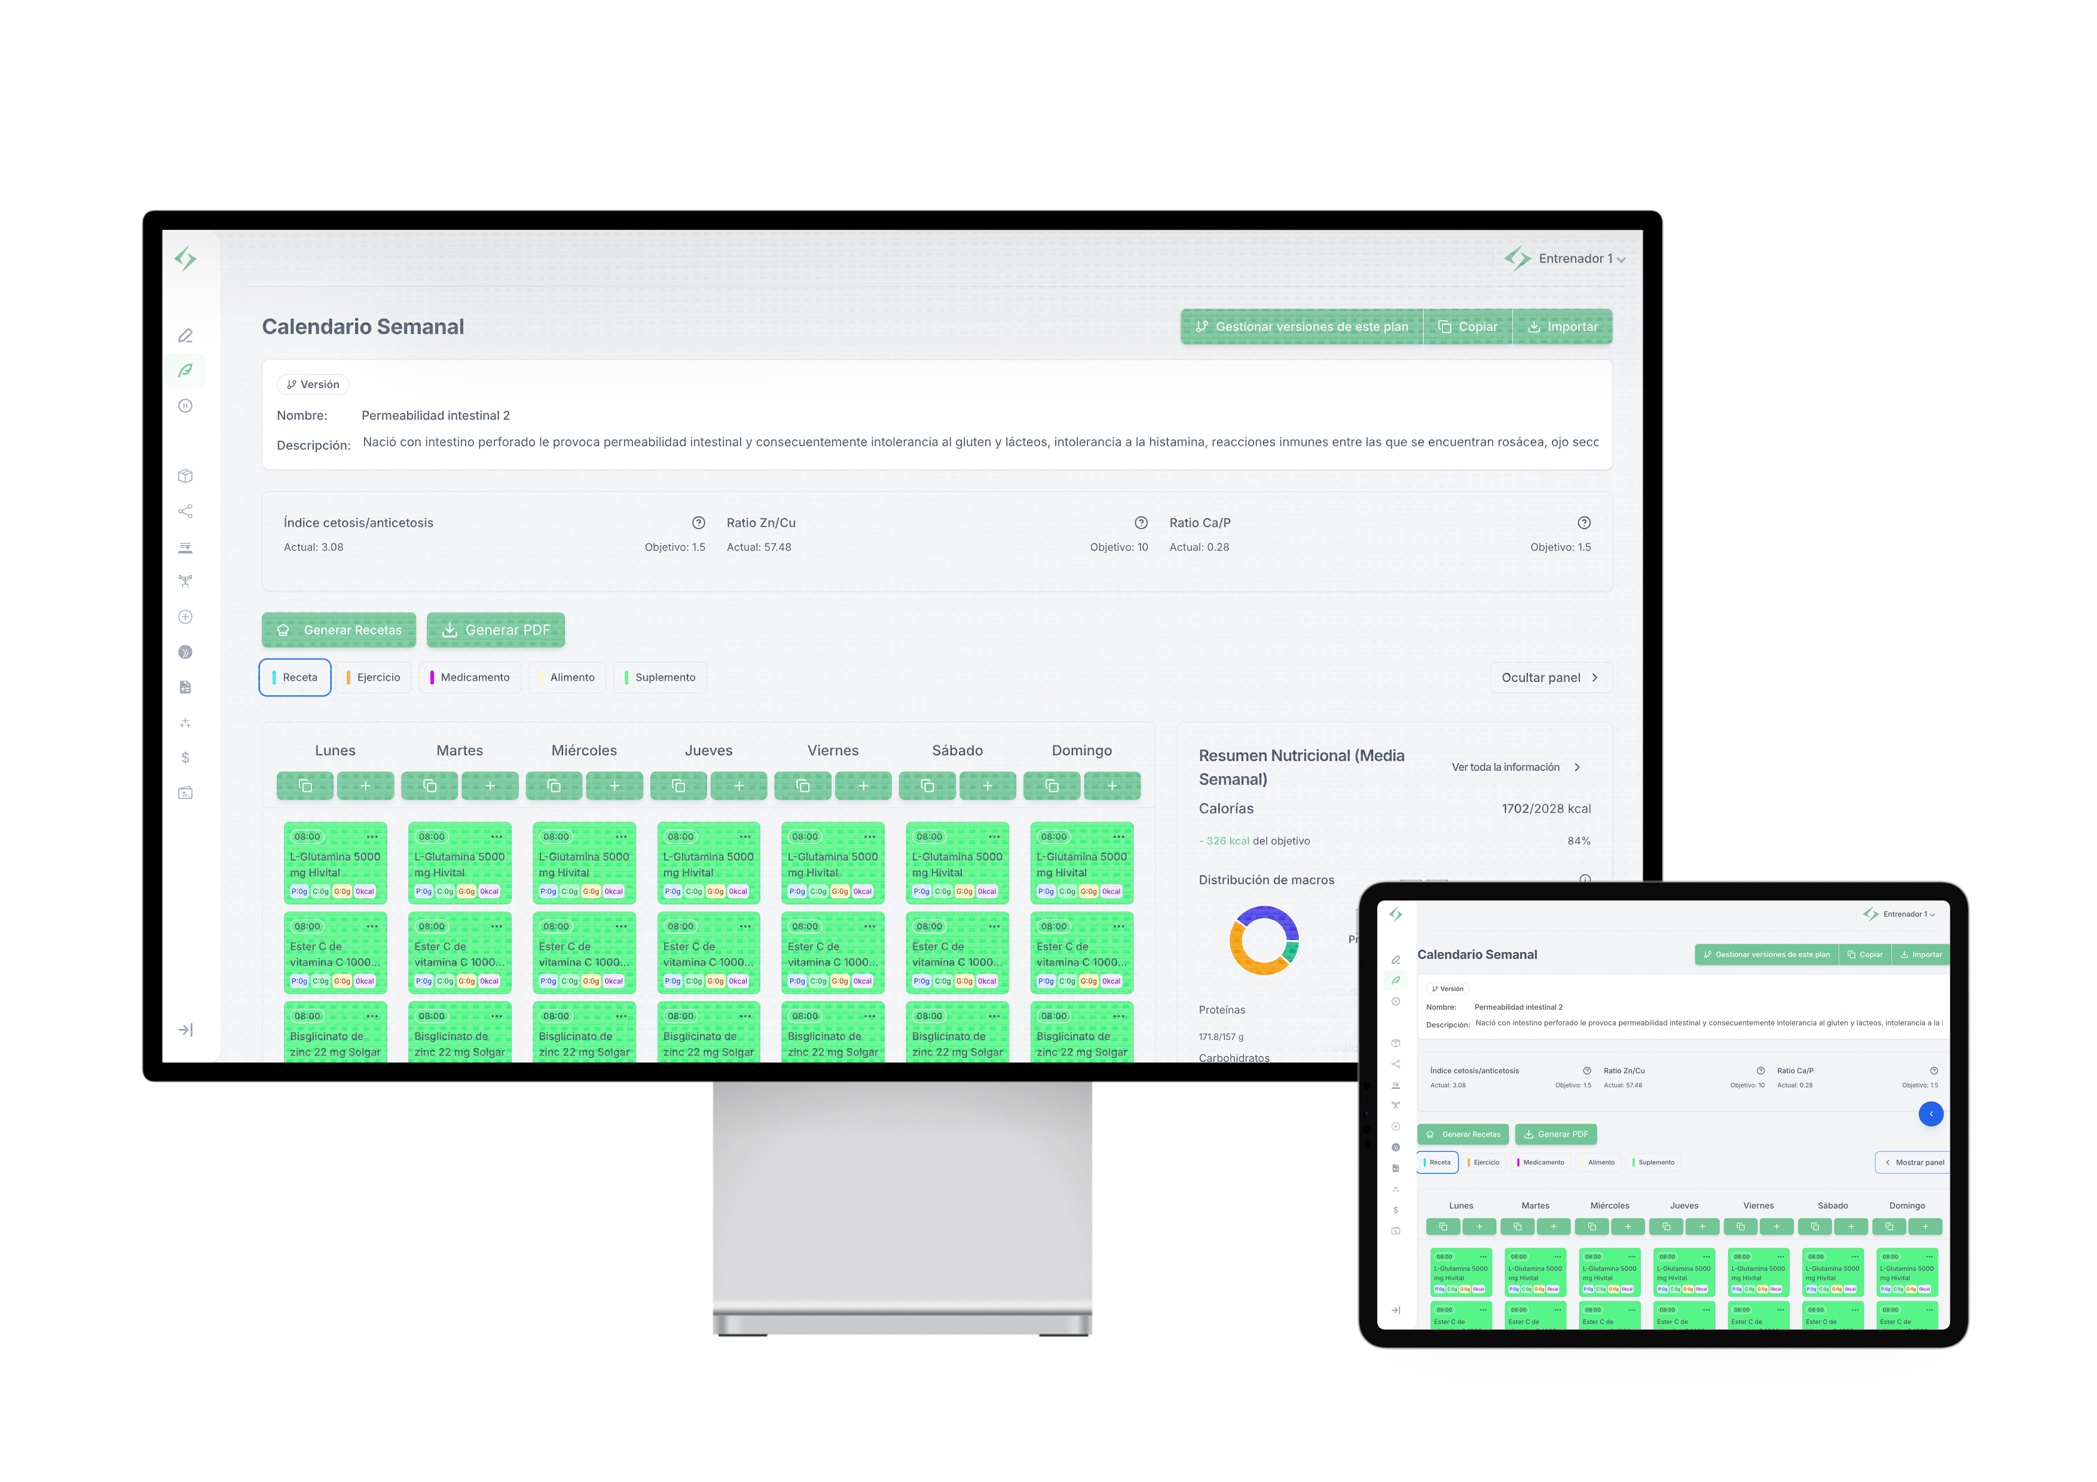Toggle the Suplemento filter chip on monitor
The height and width of the screenshot is (1482, 2097).
click(661, 678)
